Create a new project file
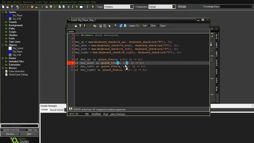Image resolution: width=254 pixels, height=143 pixels. point(3,7)
